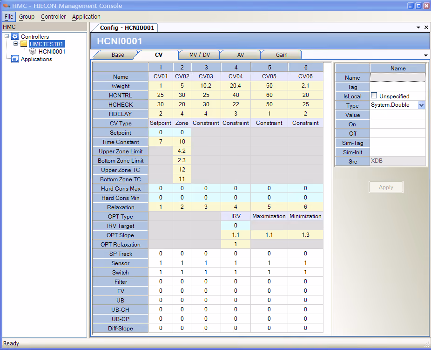
Task: Open the Group menu
Action: (27, 16)
